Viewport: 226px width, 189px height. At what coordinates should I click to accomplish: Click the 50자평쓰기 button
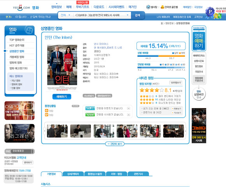click(x=176, y=83)
